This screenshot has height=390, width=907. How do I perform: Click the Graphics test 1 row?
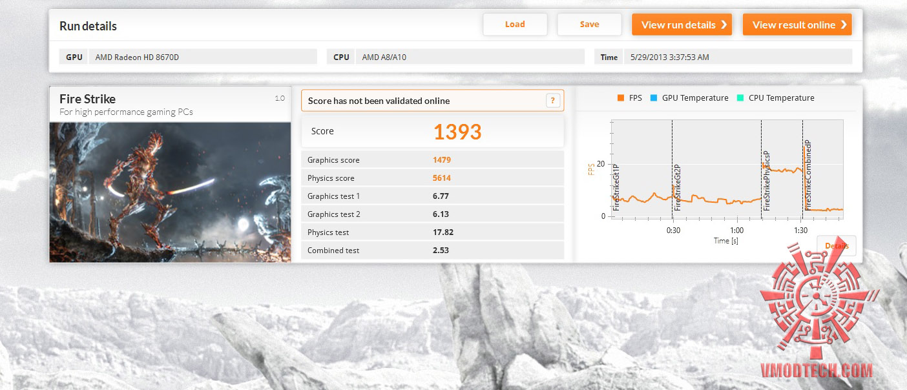[432, 196]
